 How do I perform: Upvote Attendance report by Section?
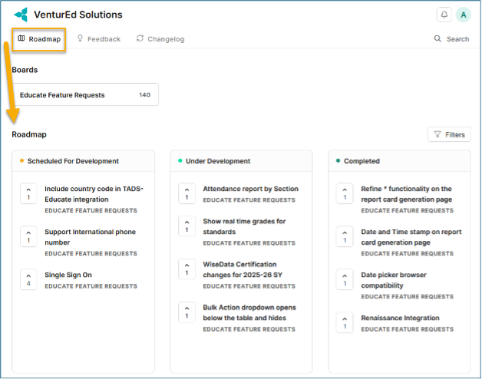tap(187, 193)
